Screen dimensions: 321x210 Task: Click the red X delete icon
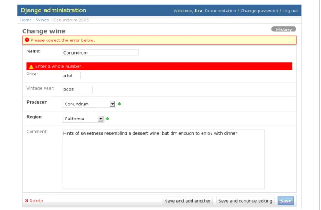pos(26,200)
